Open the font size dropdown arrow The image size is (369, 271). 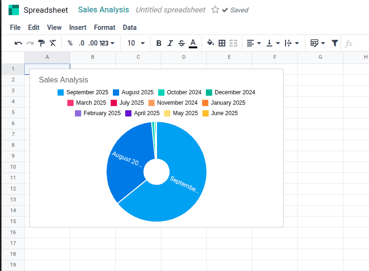click(x=143, y=43)
